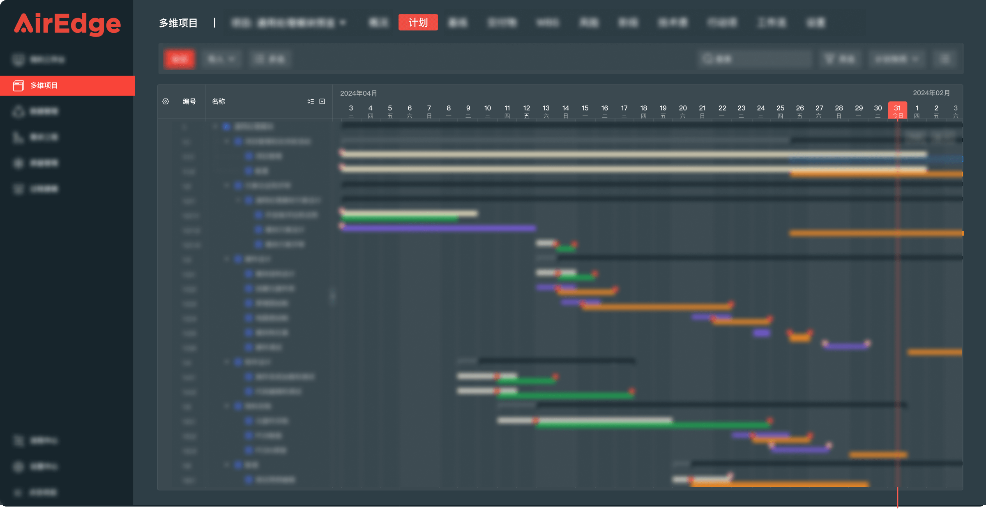The image size is (986, 509).
Task: Switch to the 计划 tab
Action: coord(418,23)
